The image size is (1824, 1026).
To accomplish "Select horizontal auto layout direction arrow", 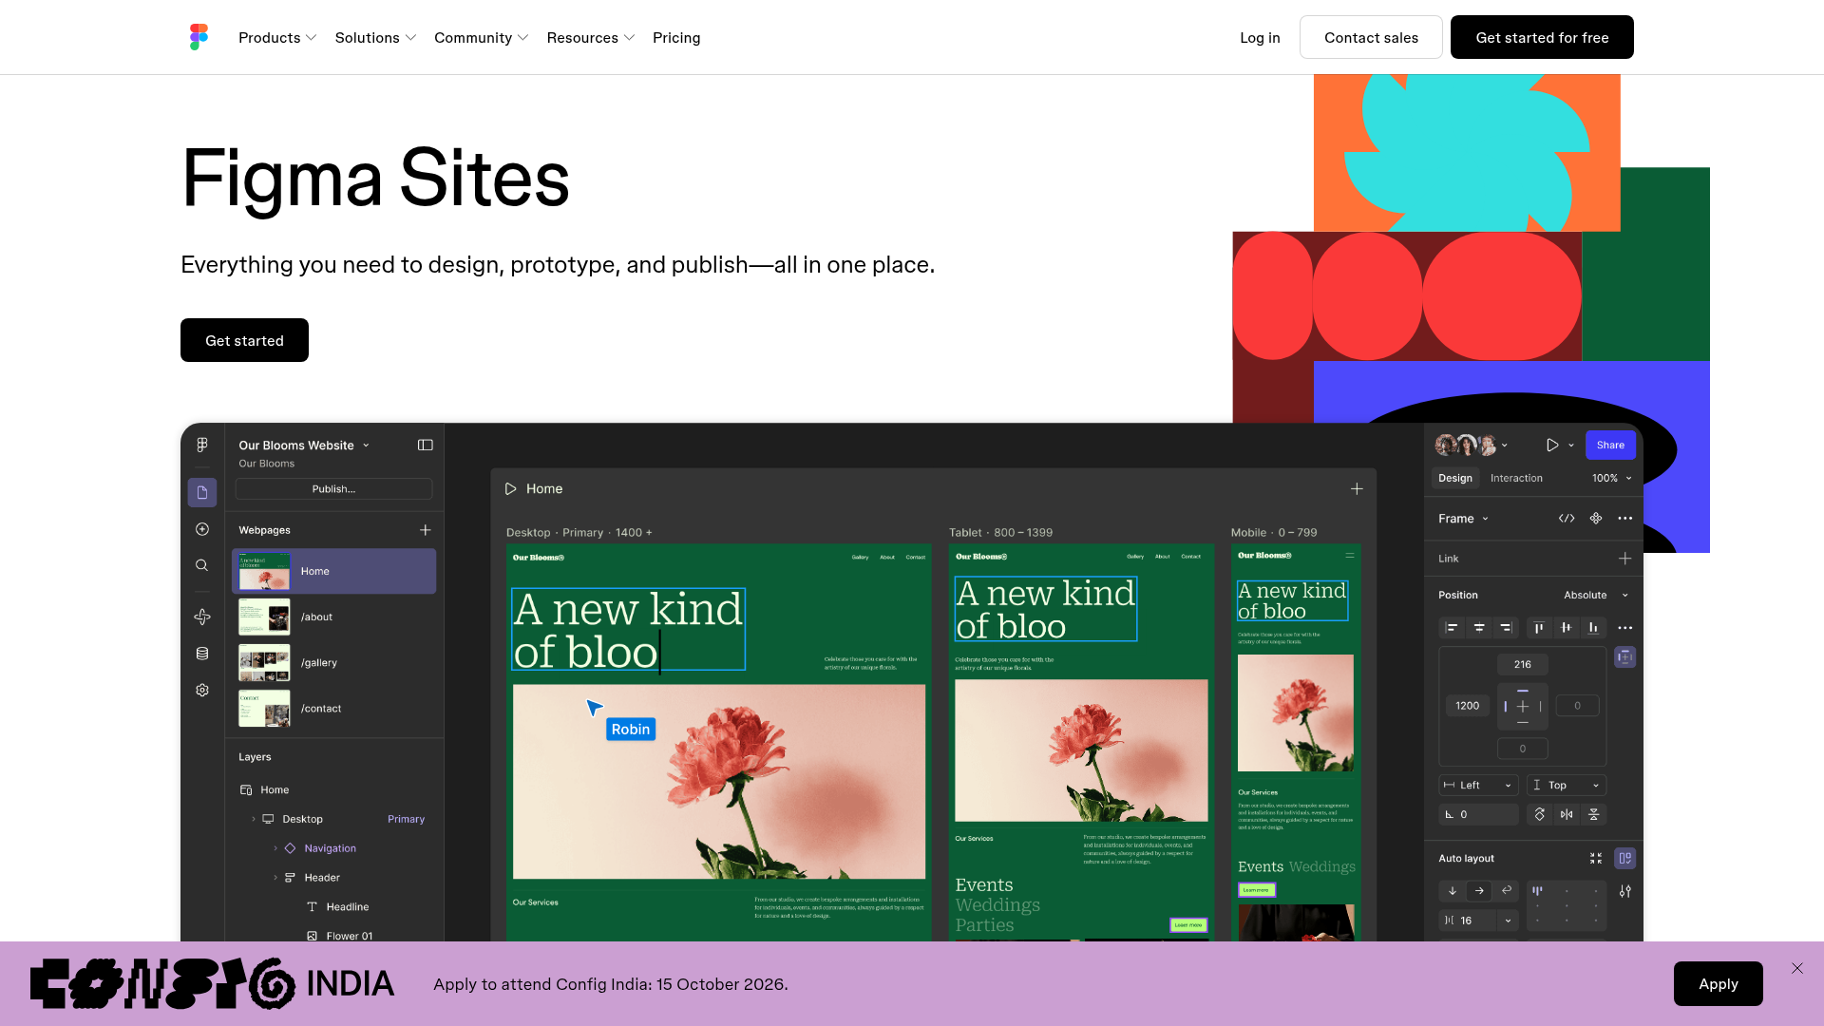I will 1479,890.
